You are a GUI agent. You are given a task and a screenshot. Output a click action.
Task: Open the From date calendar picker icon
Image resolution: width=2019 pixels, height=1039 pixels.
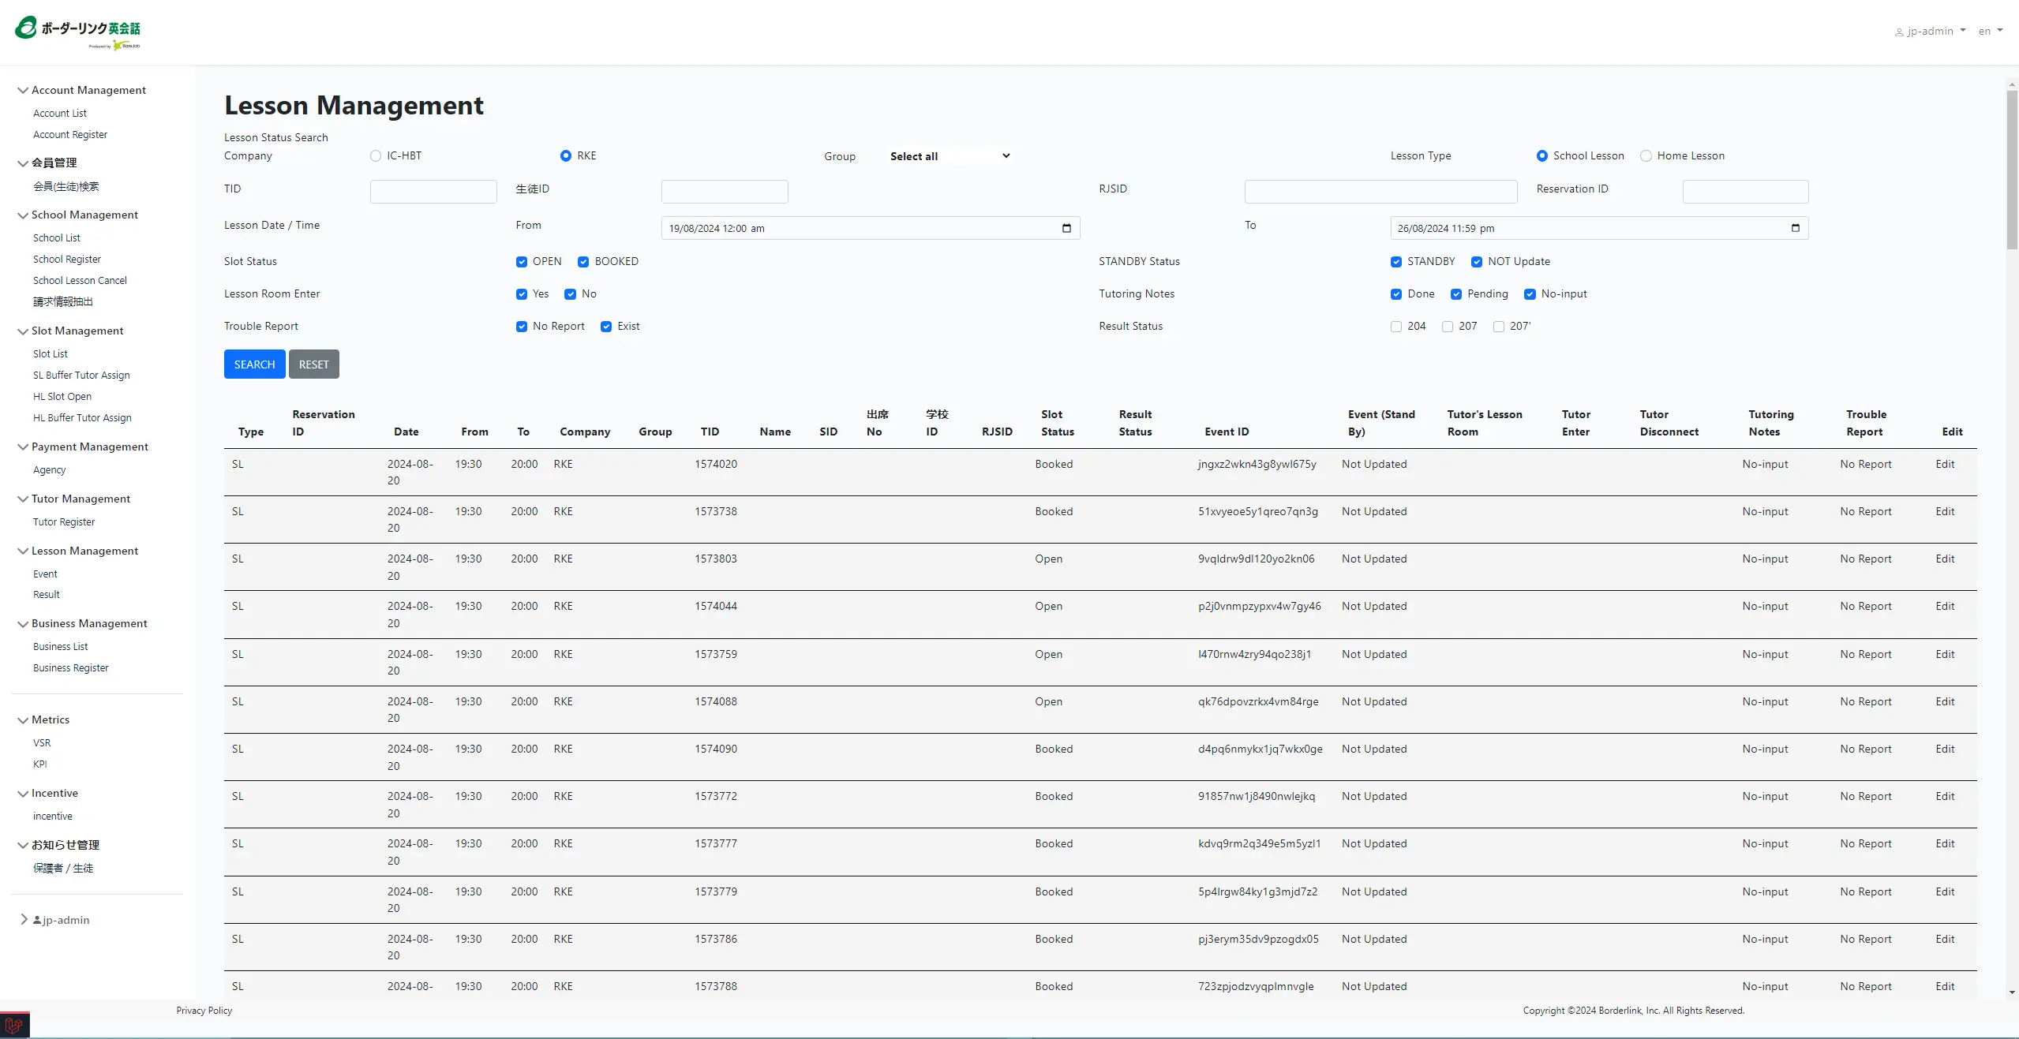(1066, 228)
